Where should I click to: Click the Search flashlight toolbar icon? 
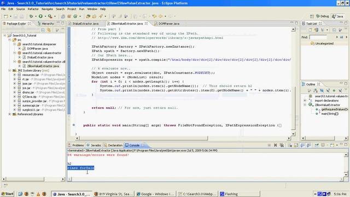(x=101, y=16)
